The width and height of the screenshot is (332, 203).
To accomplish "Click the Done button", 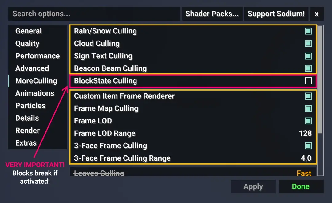I will pyautogui.click(x=301, y=186).
